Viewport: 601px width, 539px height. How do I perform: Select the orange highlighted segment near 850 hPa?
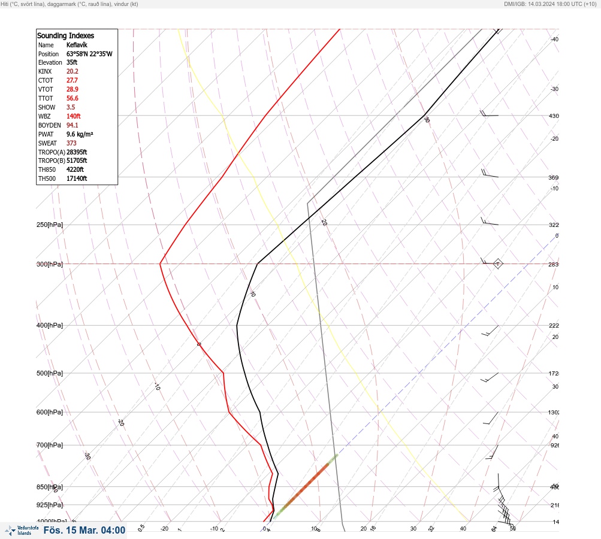[x=306, y=486]
